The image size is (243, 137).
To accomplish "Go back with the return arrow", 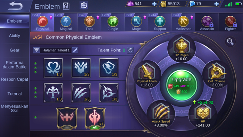I will 15,6.
